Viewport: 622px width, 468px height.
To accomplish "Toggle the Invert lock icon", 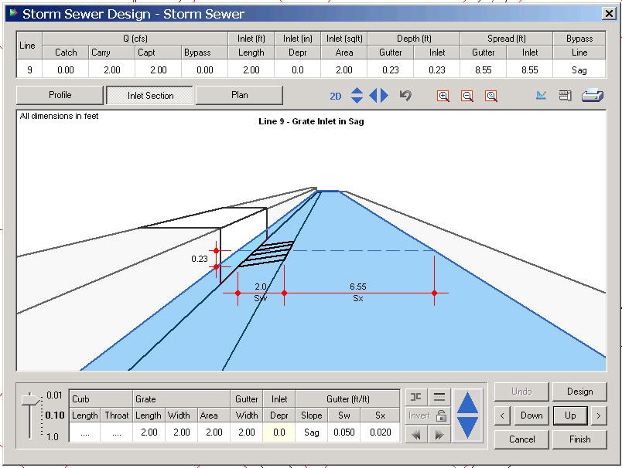I will [441, 415].
